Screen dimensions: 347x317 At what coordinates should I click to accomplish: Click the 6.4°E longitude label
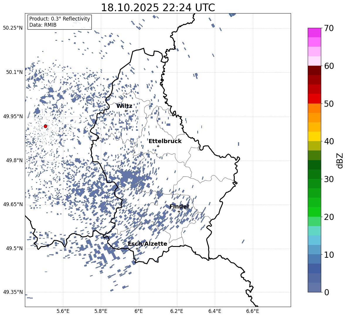coord(215,311)
